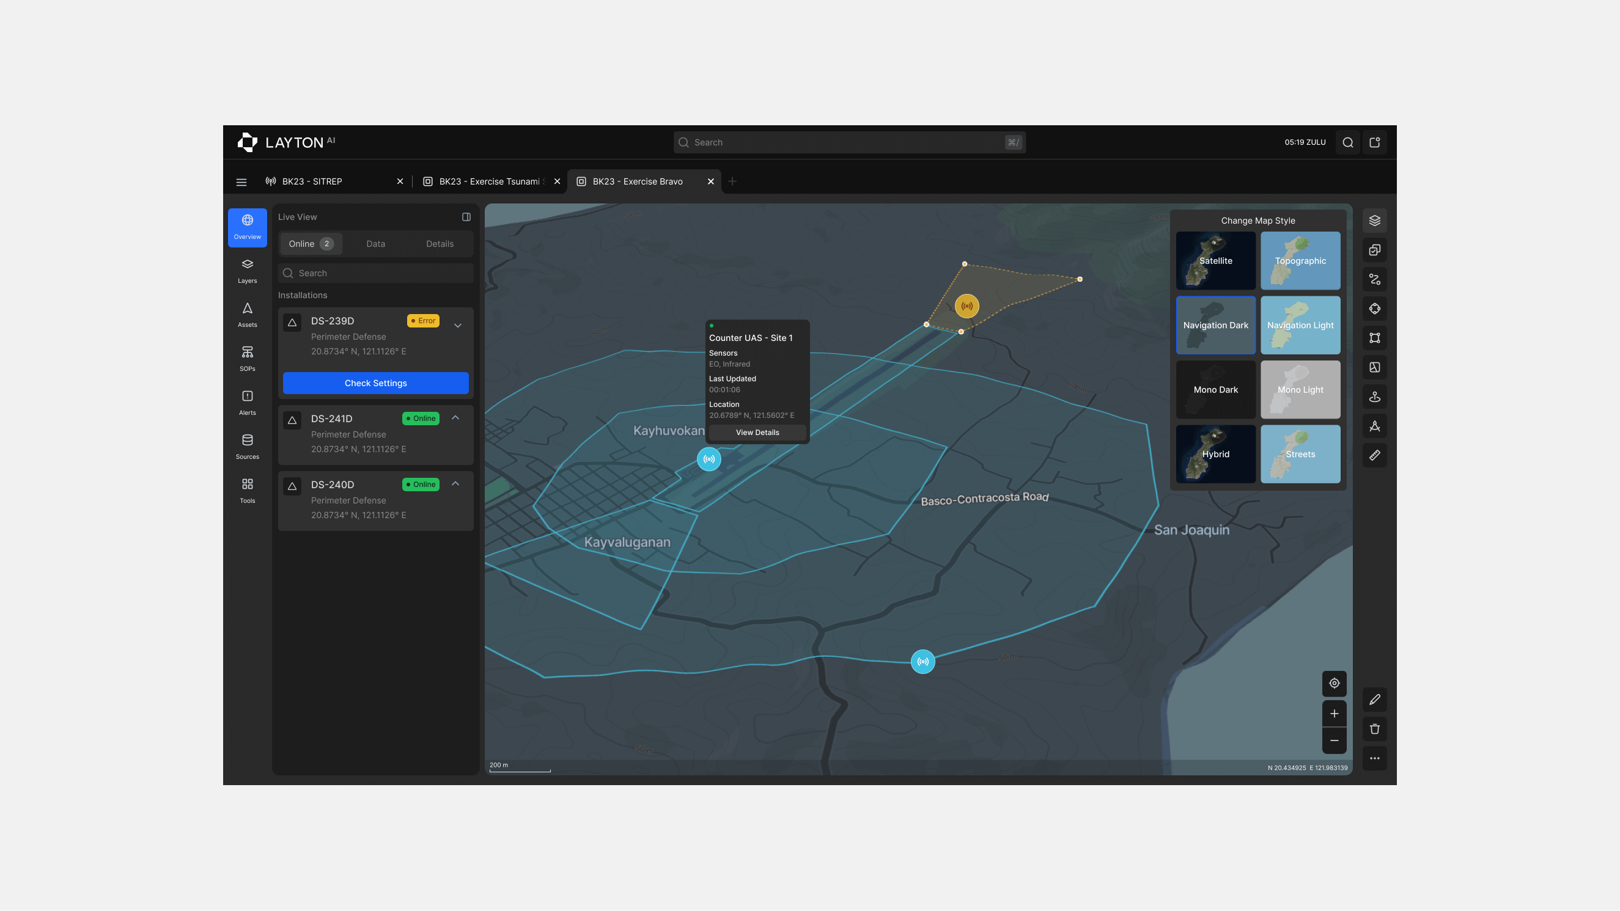The image size is (1620, 911).
Task: Click the Error status badge on DS-239D
Action: click(423, 321)
